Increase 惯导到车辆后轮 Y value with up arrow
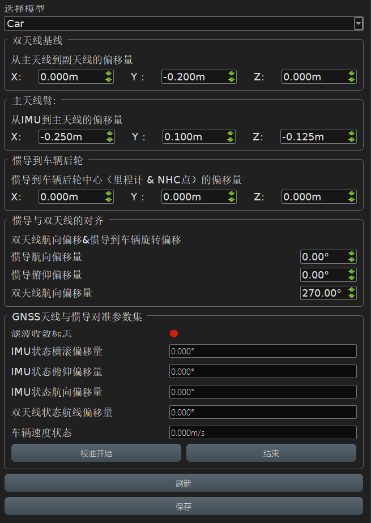371x523 pixels. pos(232,194)
